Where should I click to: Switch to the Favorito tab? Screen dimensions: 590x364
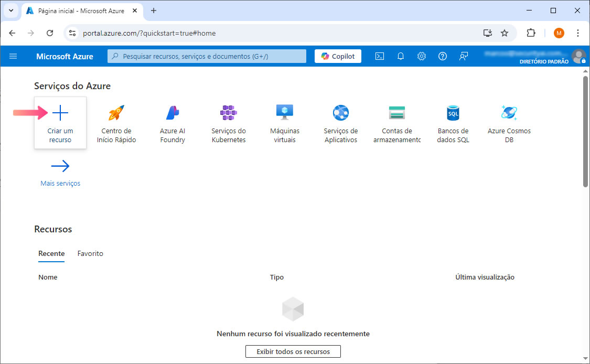coord(90,253)
